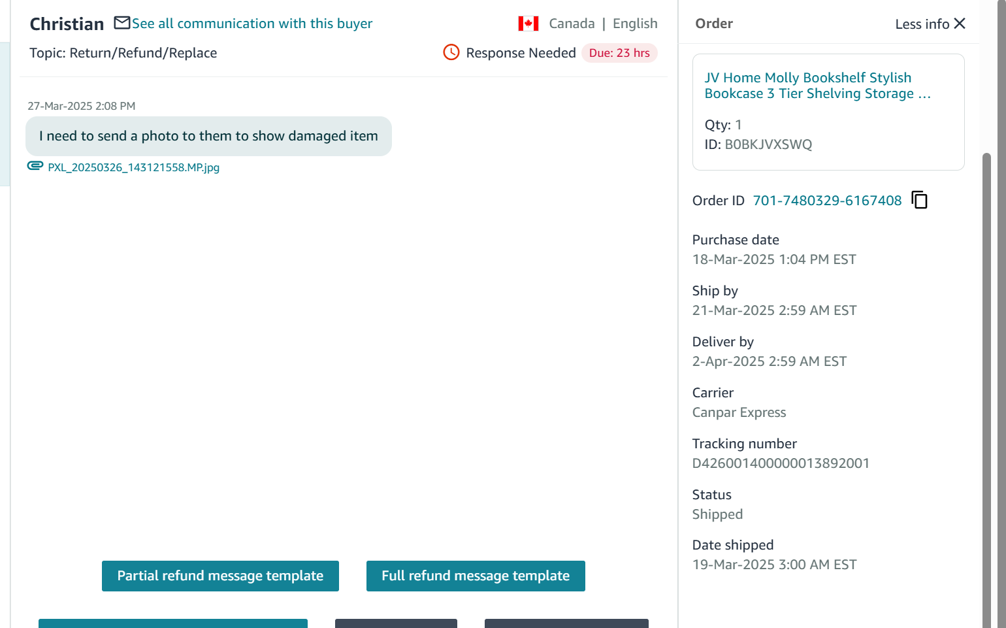This screenshot has height=628, width=1006.
Task: Click the Canada flag icon
Action: [x=528, y=24]
